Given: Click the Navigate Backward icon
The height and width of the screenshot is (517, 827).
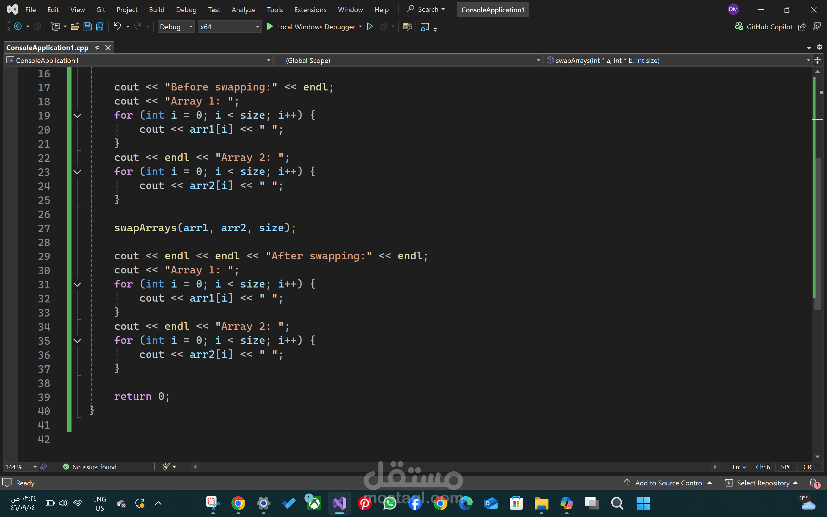Looking at the screenshot, I should pos(18,27).
